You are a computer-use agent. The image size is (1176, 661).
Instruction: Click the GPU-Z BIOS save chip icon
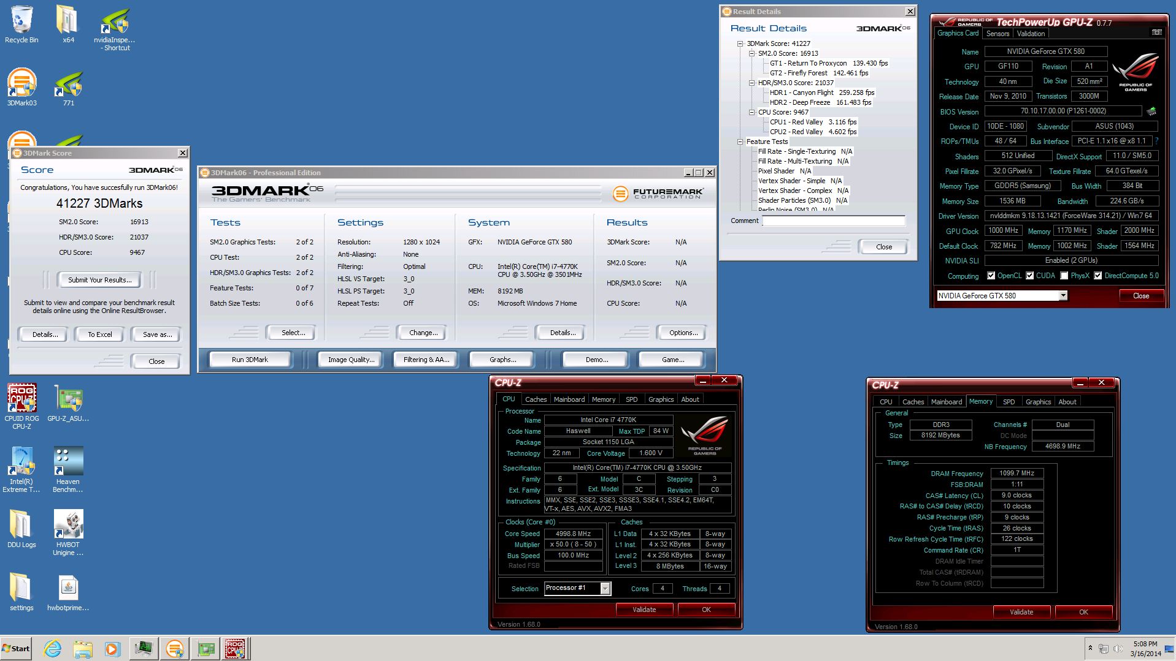click(1151, 111)
